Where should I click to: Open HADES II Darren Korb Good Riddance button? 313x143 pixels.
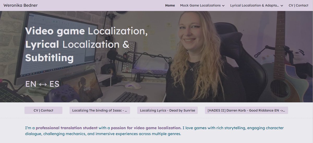(246, 110)
